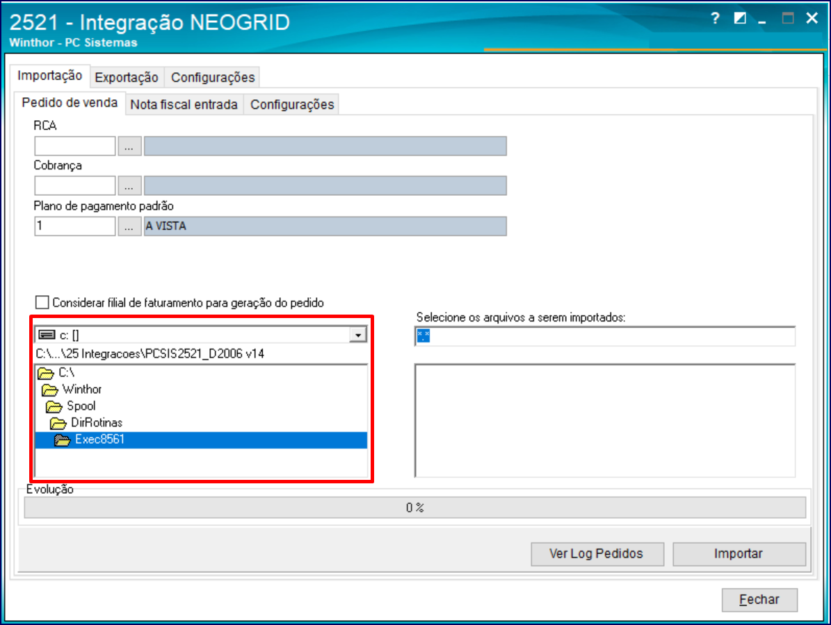This screenshot has width=831, height=625.
Task: Click the A VISTA description field
Action: (x=325, y=226)
